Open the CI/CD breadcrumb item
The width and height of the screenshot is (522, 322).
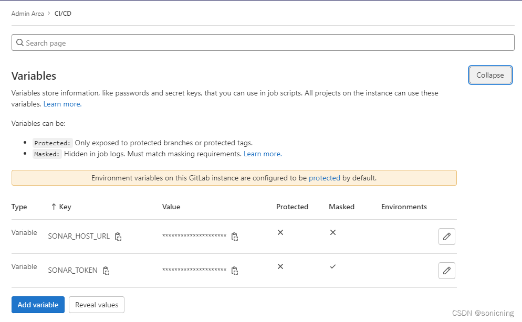pyautogui.click(x=63, y=14)
